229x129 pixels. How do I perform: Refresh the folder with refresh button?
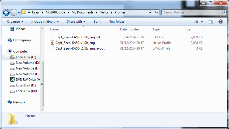(x=156, y=13)
